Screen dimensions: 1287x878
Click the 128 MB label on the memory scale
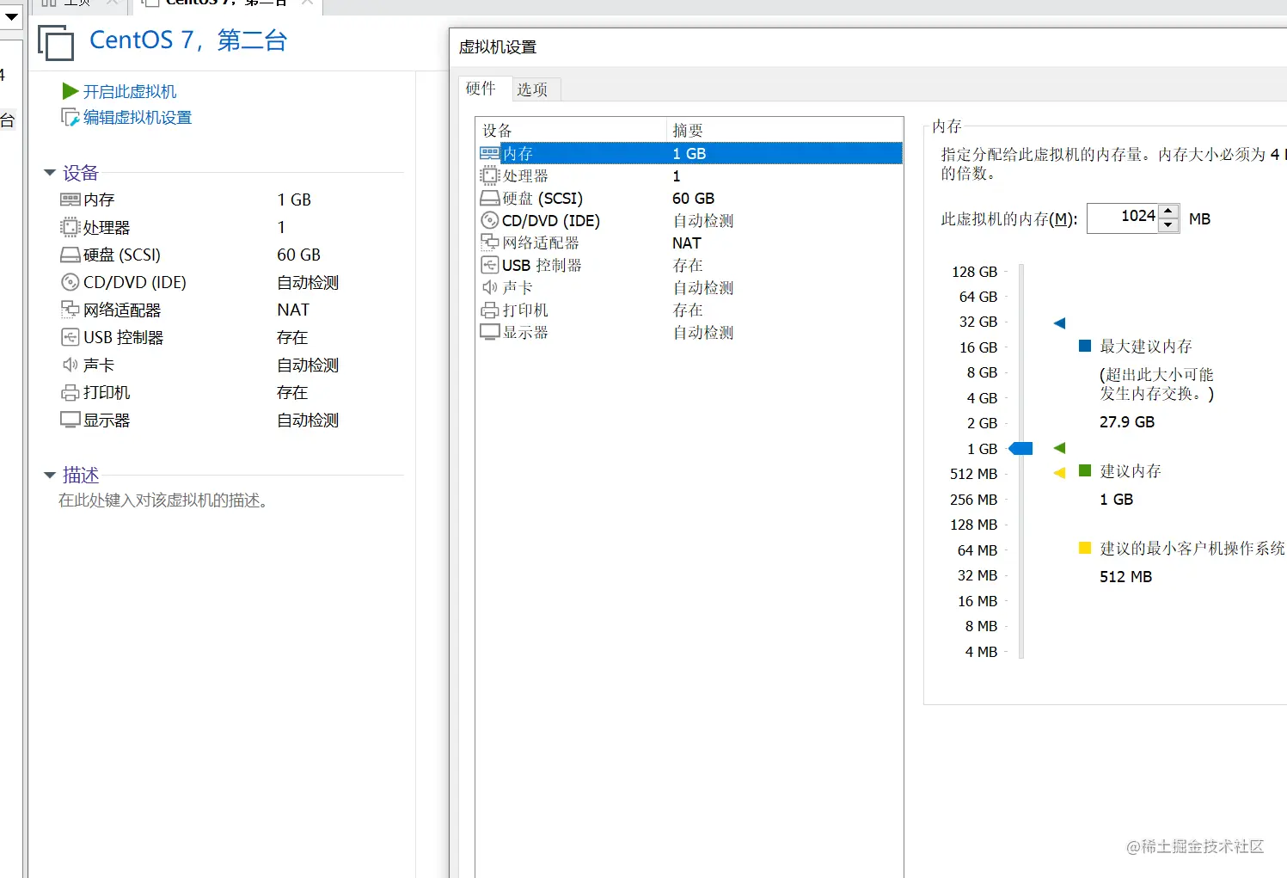click(x=974, y=525)
